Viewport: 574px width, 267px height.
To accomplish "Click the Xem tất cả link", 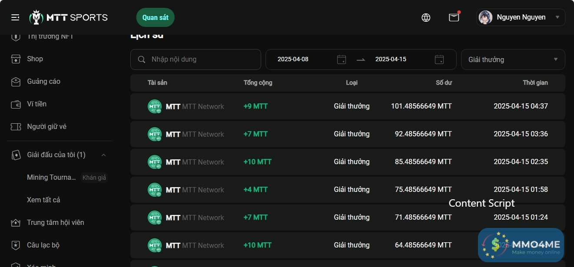I will pos(43,200).
